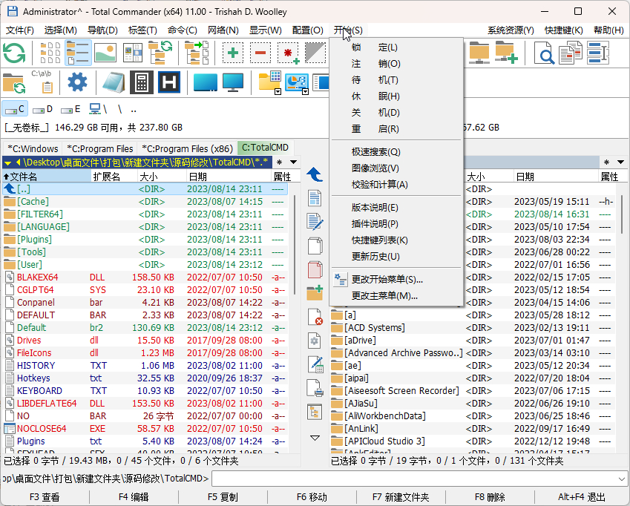Toggle thumbnail image view button
The height and width of the screenshot is (506, 630).
[x=105, y=53]
